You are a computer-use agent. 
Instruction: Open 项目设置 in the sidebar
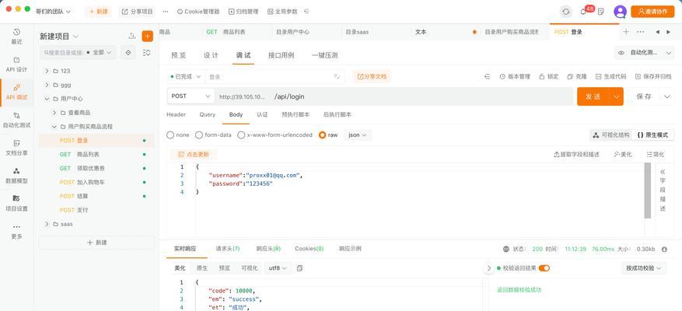pyautogui.click(x=16, y=203)
